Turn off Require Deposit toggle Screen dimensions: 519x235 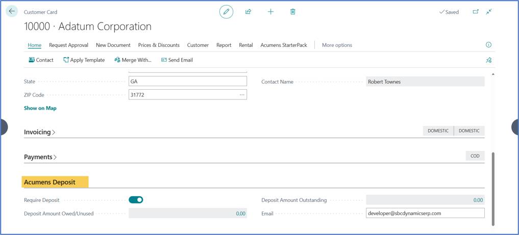[x=136, y=200]
